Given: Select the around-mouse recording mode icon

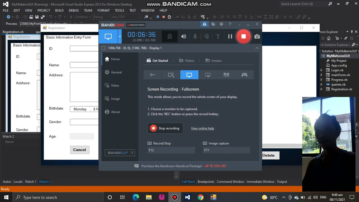Looking at the screenshot, I should tap(208, 75).
